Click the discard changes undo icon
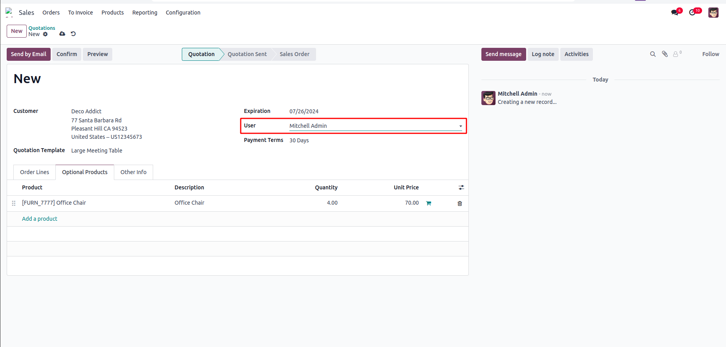This screenshot has height=347, width=726. tap(73, 34)
